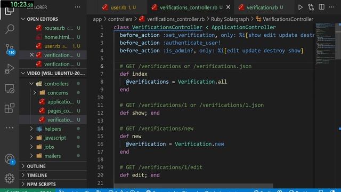Click verifications_controller.rb breadcrumb segment

pos(172,19)
